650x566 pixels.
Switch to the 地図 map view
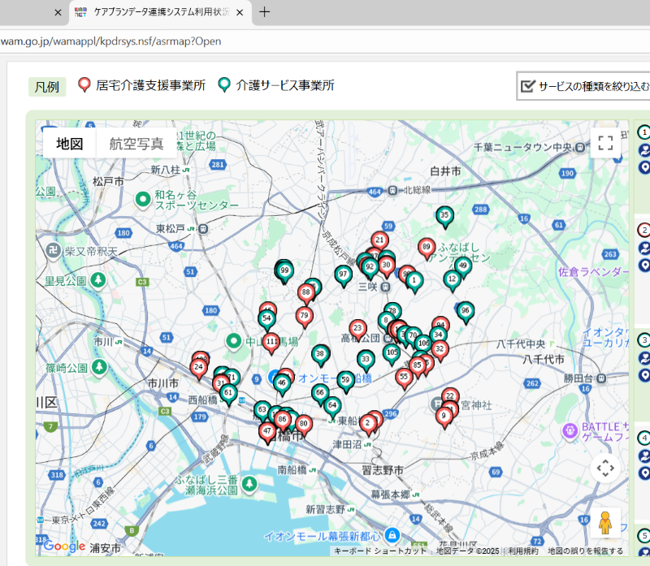pyautogui.click(x=70, y=144)
